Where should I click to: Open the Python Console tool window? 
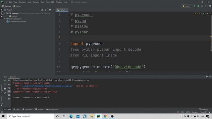point(52,109)
